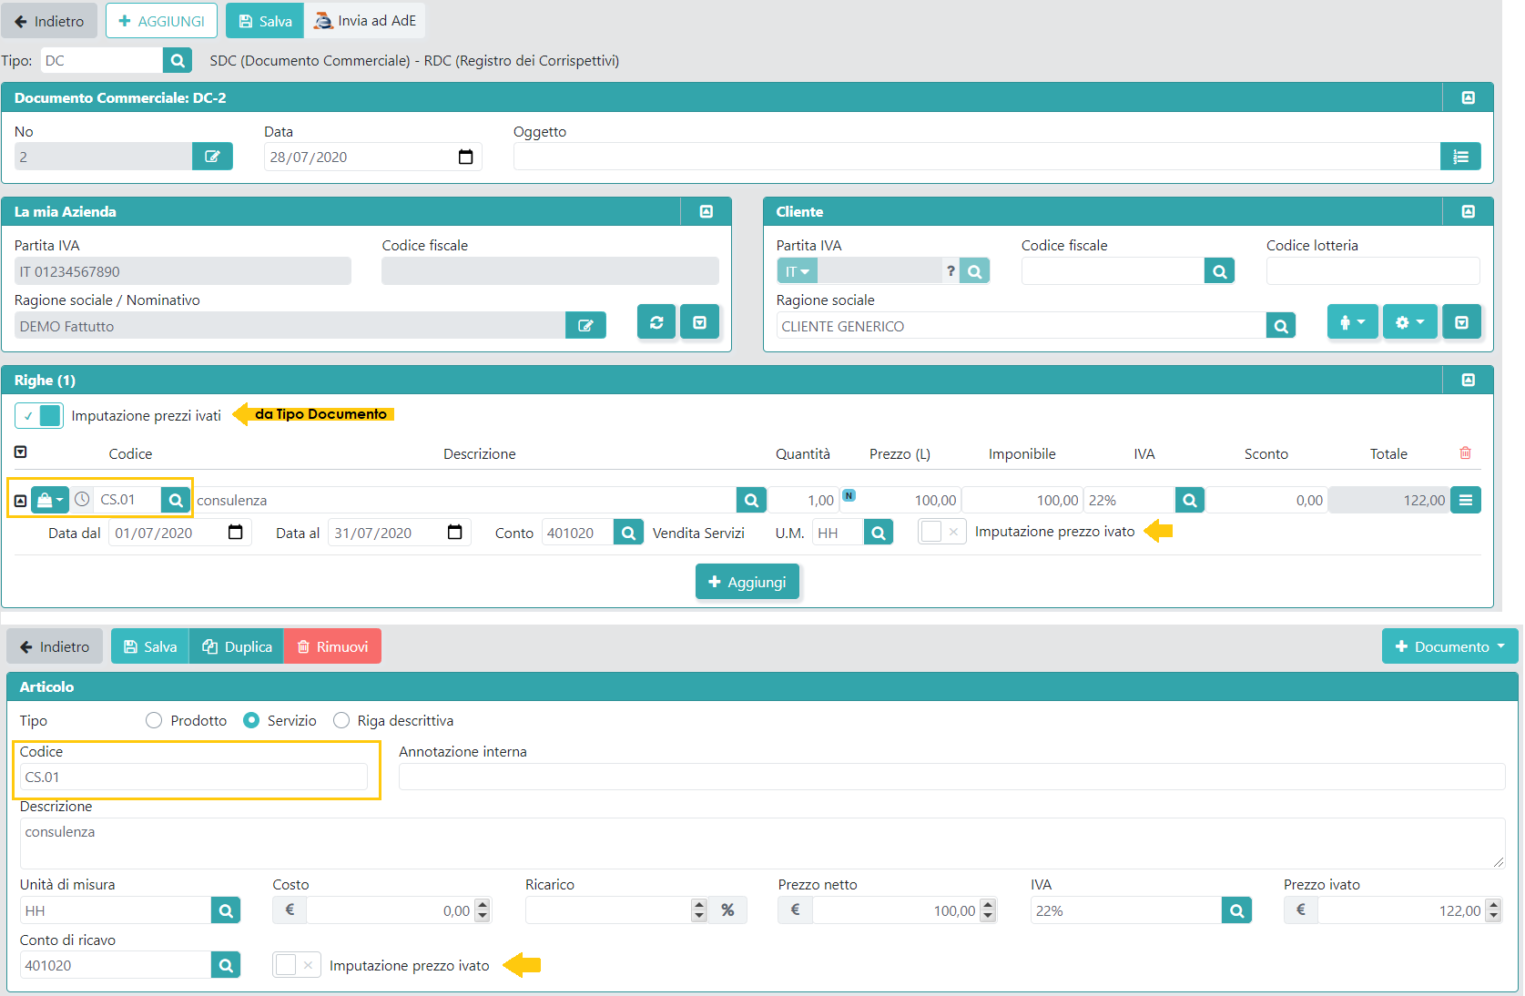Click archive icon in La mia Azienda
Viewport: 1525px width, 996px height.
699,322
